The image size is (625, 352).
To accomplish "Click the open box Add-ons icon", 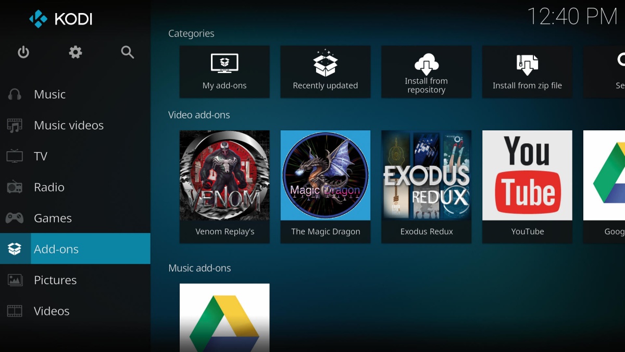I will pos(15,249).
